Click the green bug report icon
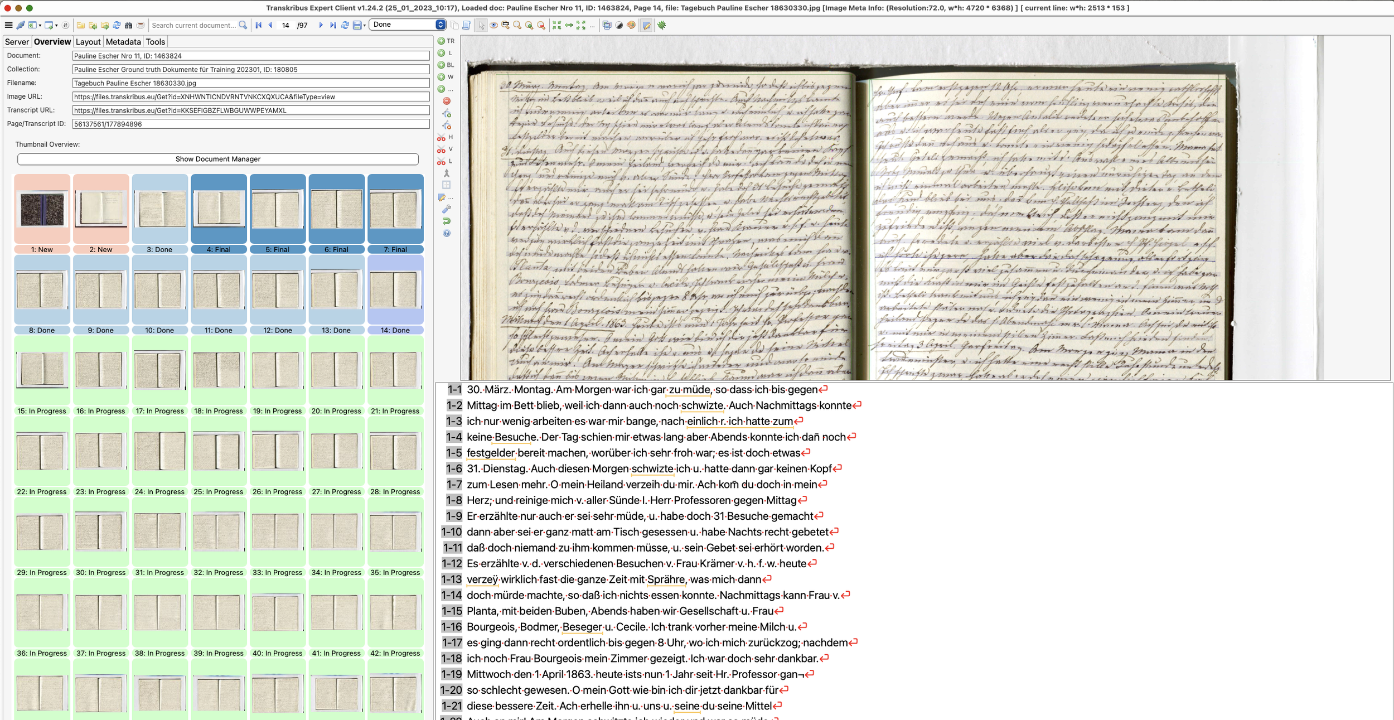This screenshot has height=720, width=1394. click(662, 25)
